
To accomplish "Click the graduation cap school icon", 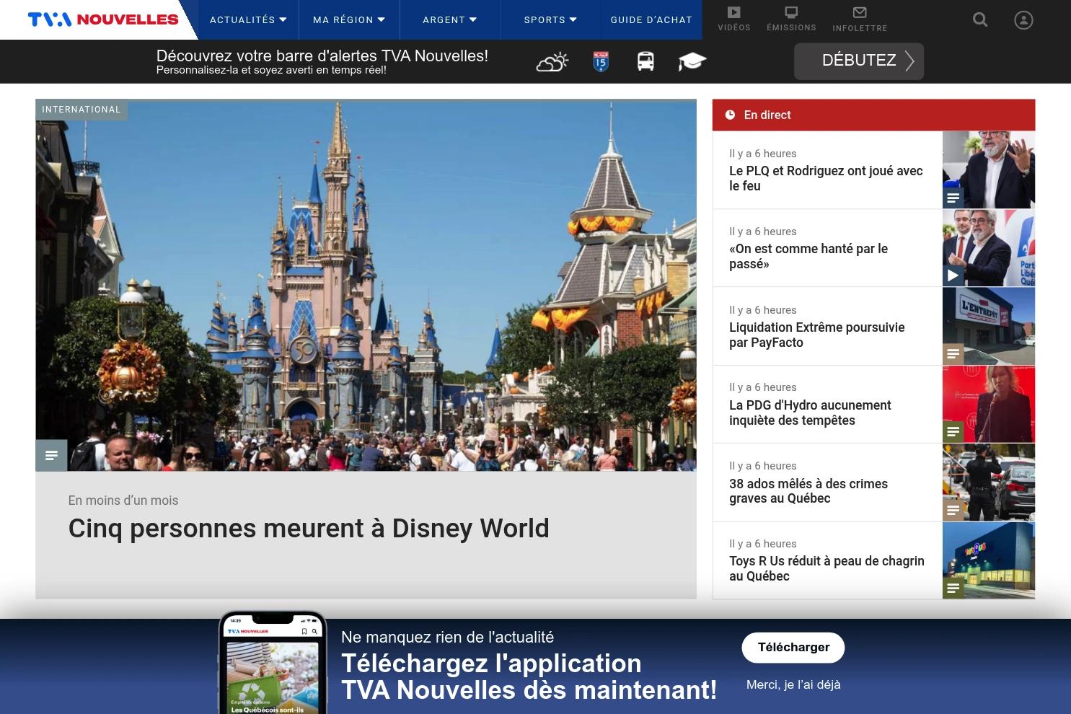I will pos(692,62).
